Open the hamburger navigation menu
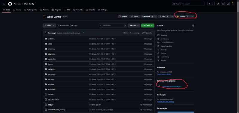This screenshot has height=113, width=239. 4,4
